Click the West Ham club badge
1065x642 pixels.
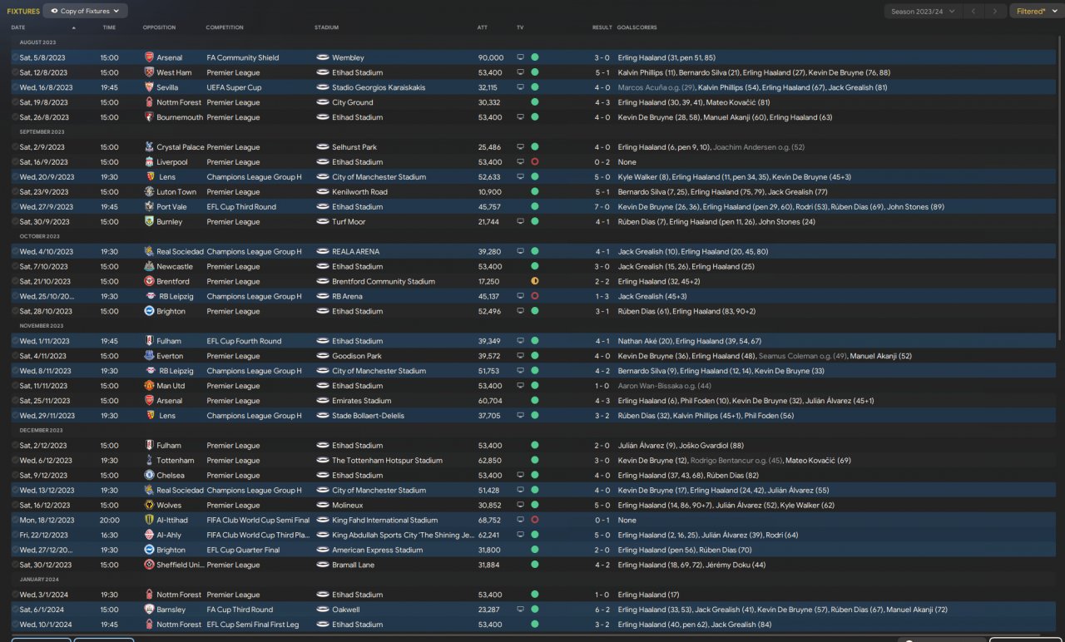click(x=149, y=72)
